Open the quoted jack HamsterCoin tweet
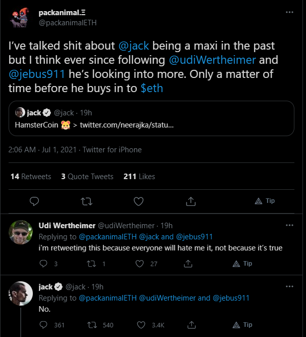This screenshot has height=337, width=306. point(151,118)
